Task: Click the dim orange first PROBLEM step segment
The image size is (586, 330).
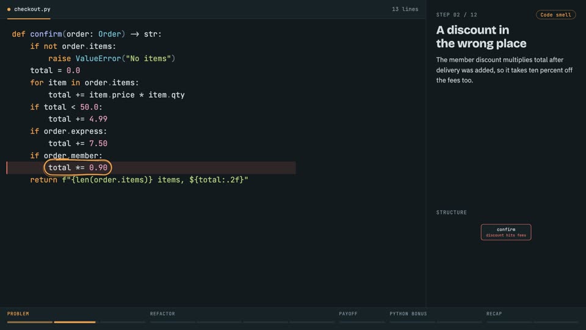Action: [x=30, y=322]
